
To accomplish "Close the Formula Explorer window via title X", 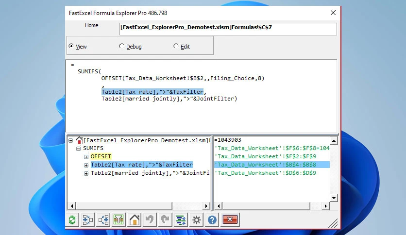I will pos(333,13).
